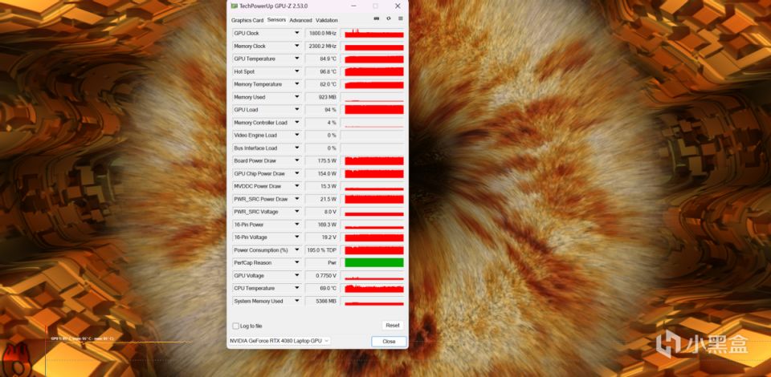This screenshot has width=771, height=377.
Task: Click the 195.0 % TDP value
Action: tap(321, 250)
